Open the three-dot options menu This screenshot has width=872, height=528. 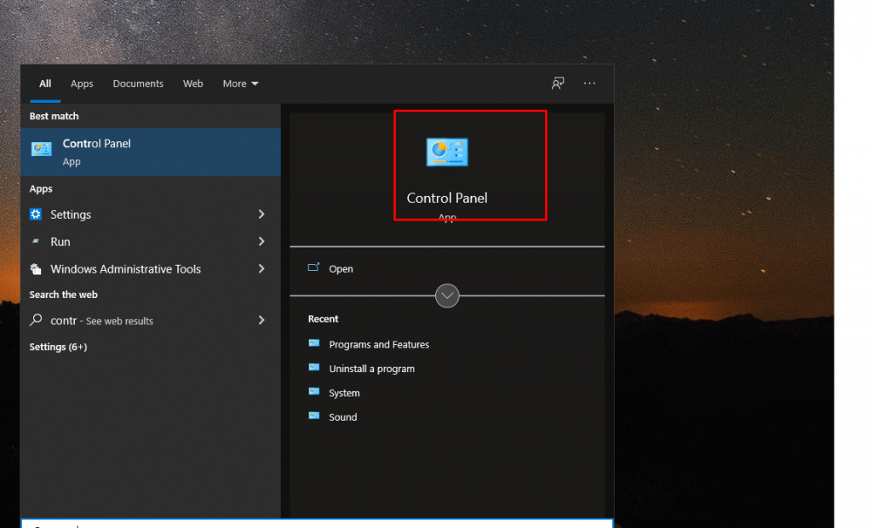pos(589,83)
